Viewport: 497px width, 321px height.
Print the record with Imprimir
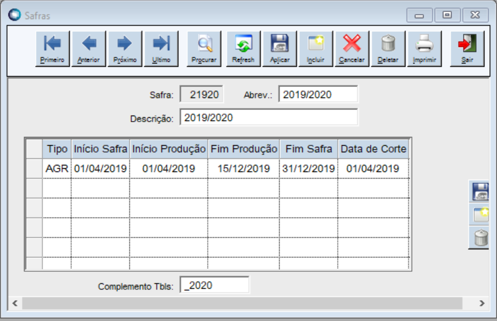[425, 49]
